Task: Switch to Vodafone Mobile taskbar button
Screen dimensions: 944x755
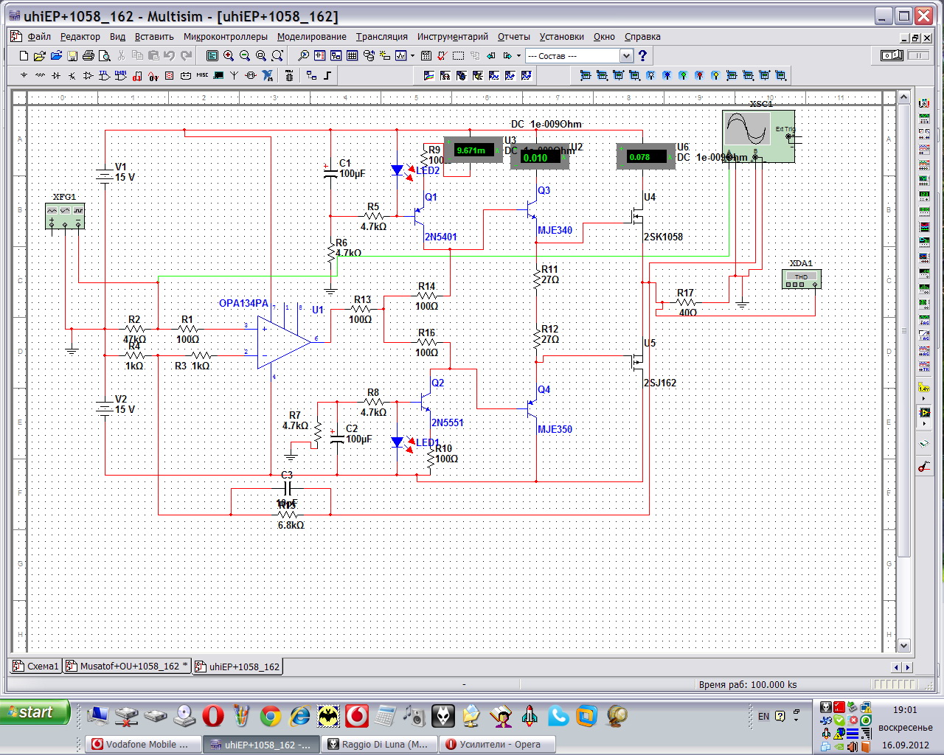Action: (x=144, y=745)
